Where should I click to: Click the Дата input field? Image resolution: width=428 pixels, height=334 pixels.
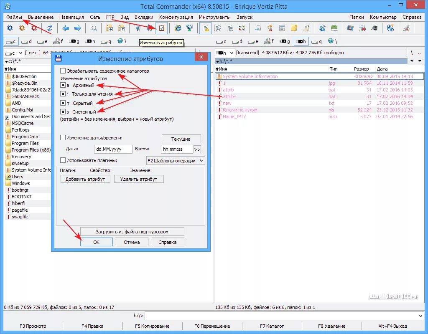(x=113, y=149)
